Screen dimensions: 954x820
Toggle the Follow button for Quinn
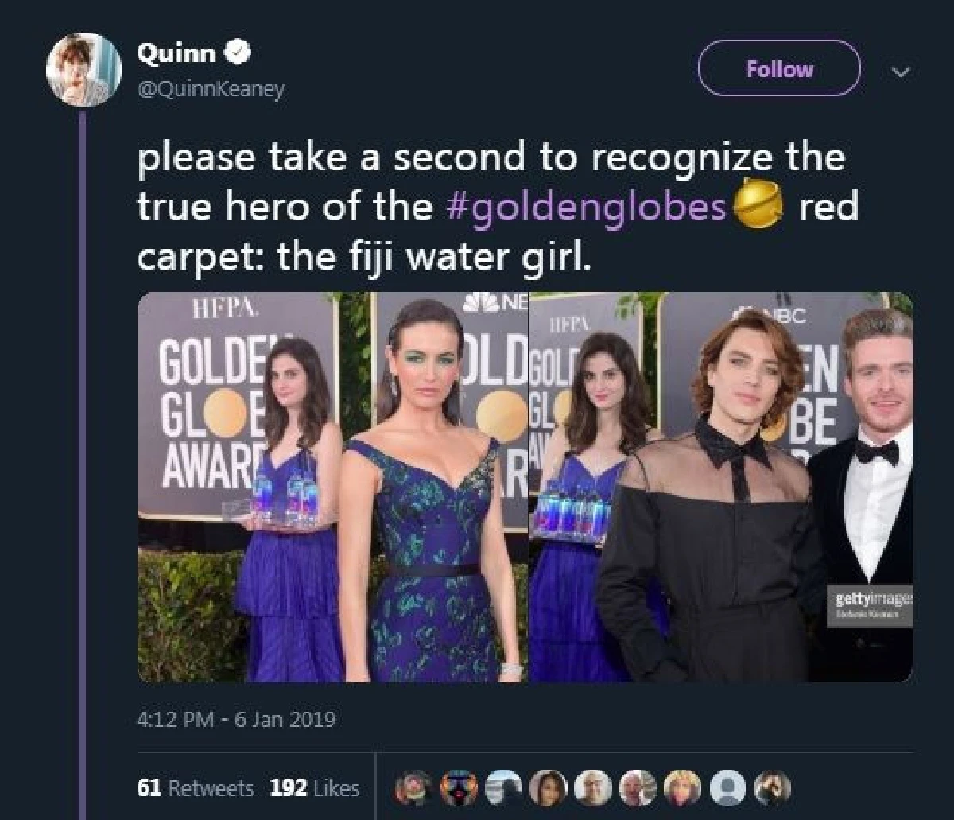(779, 69)
